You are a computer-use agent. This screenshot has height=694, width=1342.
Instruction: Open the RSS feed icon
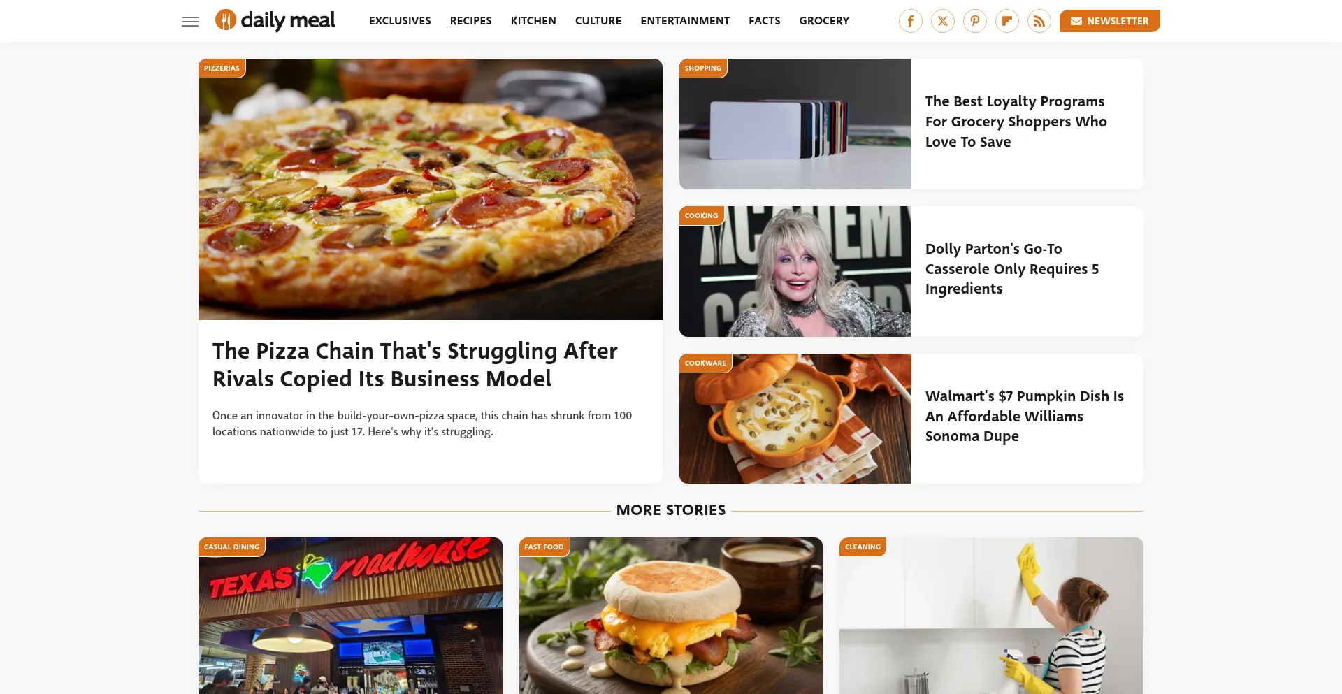1039,21
